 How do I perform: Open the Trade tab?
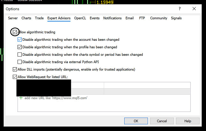point(39,18)
